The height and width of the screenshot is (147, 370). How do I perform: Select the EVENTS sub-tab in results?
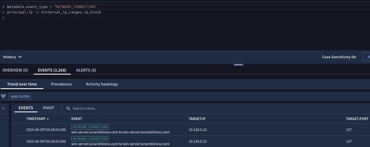26,108
